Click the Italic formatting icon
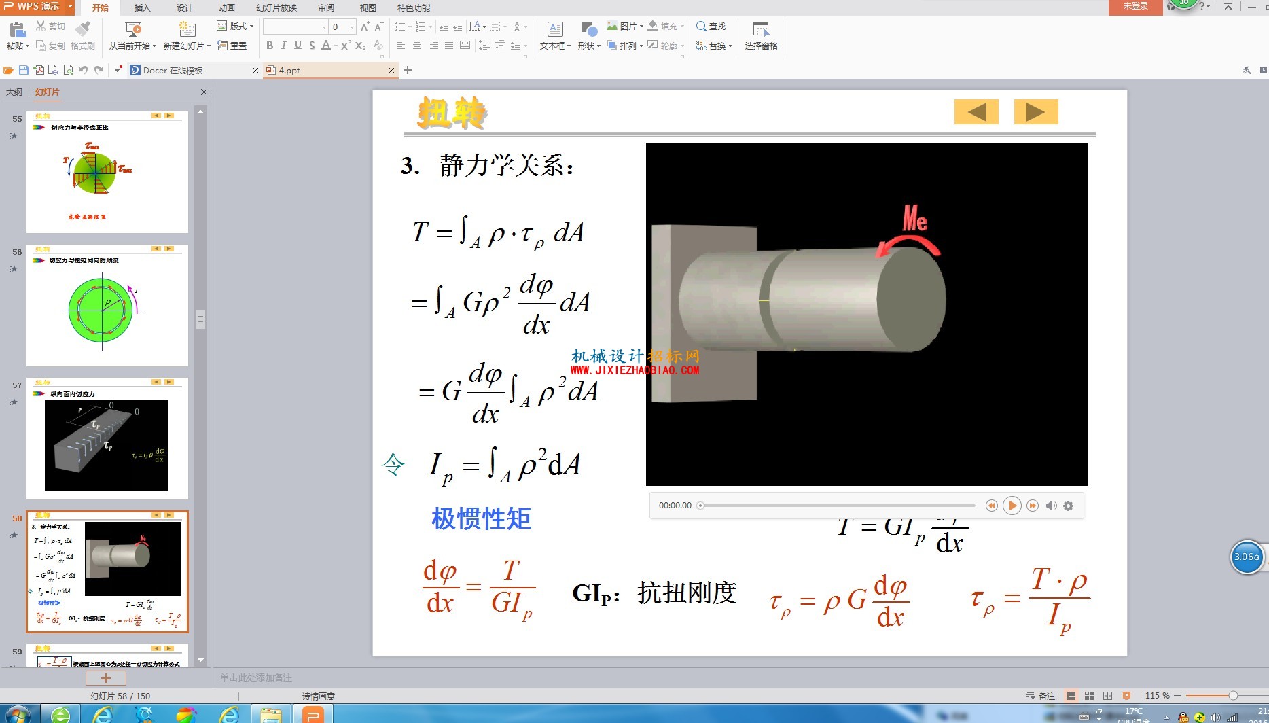The height and width of the screenshot is (723, 1269). click(x=283, y=46)
